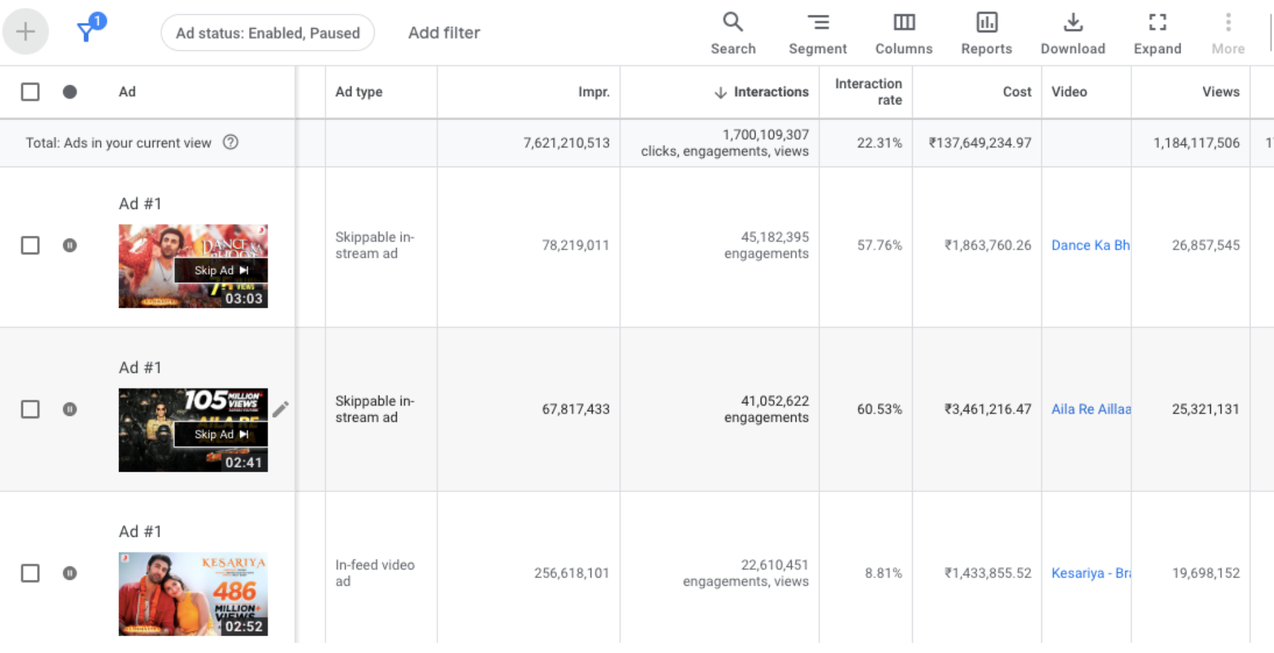This screenshot has width=1274, height=653.
Task: Open the More options menu
Action: click(1228, 32)
